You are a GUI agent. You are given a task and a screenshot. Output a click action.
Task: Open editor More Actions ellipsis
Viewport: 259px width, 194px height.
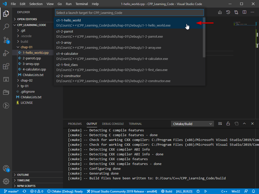click(252, 12)
